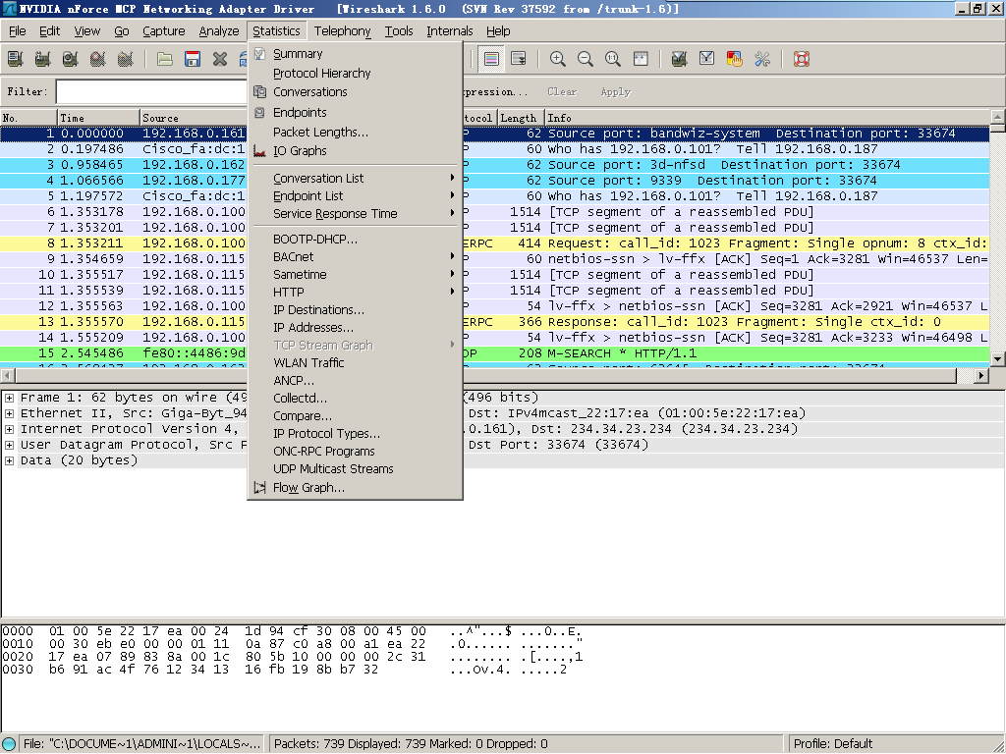Viewport: 1006px width, 754px height.
Task: Expand BACnet submenu
Action: click(355, 256)
